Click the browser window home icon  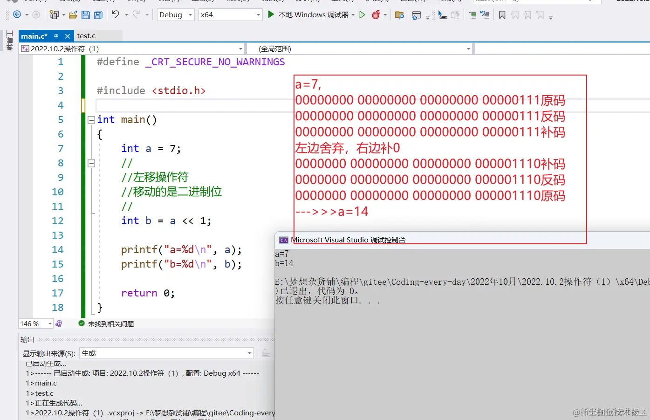point(417,15)
